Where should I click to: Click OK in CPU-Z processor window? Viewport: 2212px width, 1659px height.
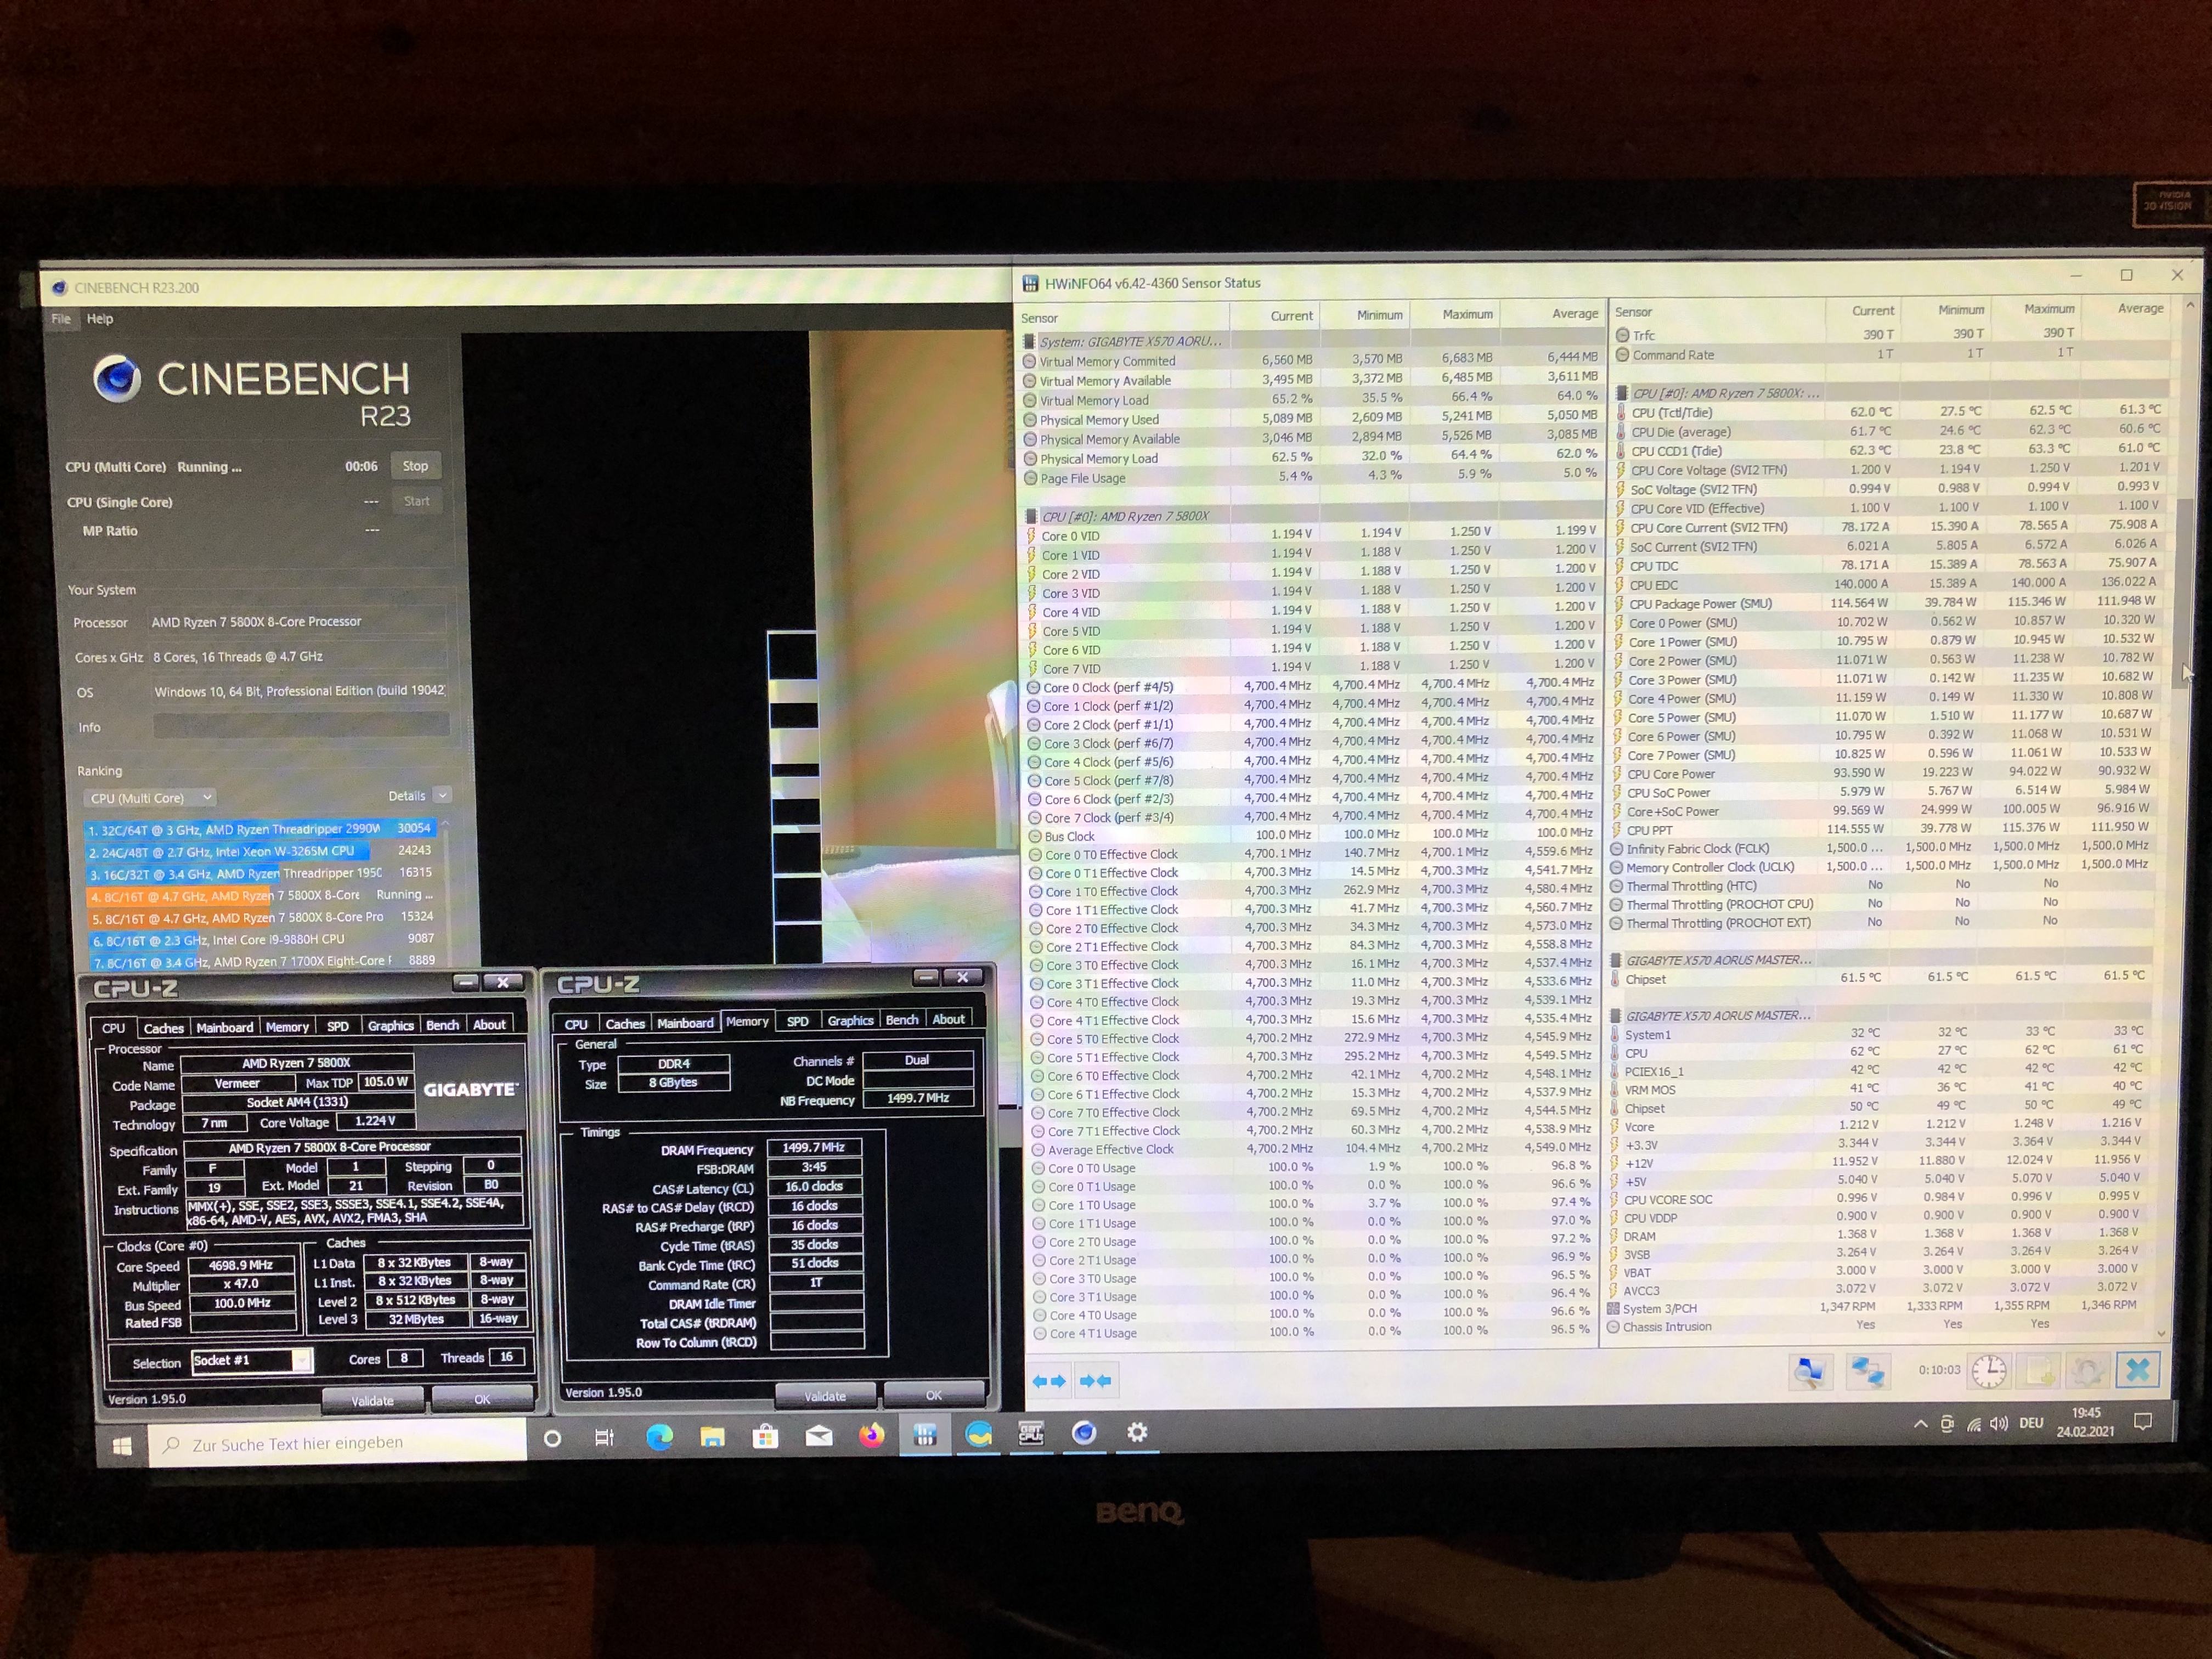482,1400
